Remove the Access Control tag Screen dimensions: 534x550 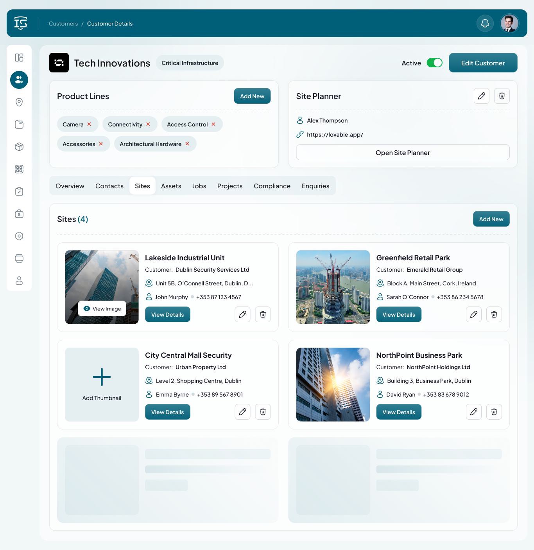213,124
